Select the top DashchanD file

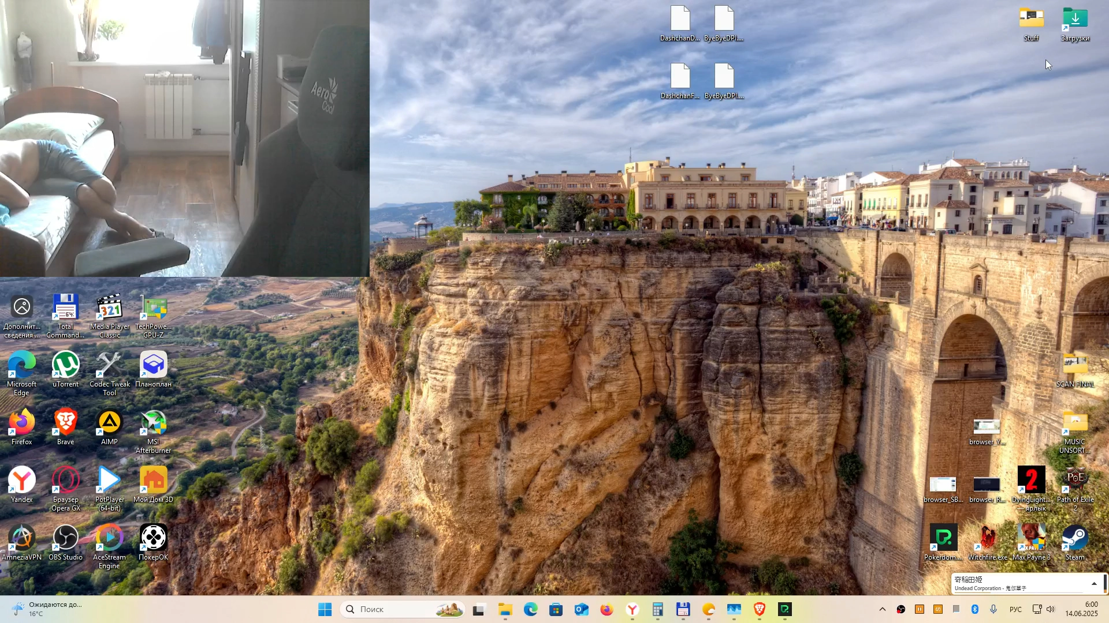[680, 24]
